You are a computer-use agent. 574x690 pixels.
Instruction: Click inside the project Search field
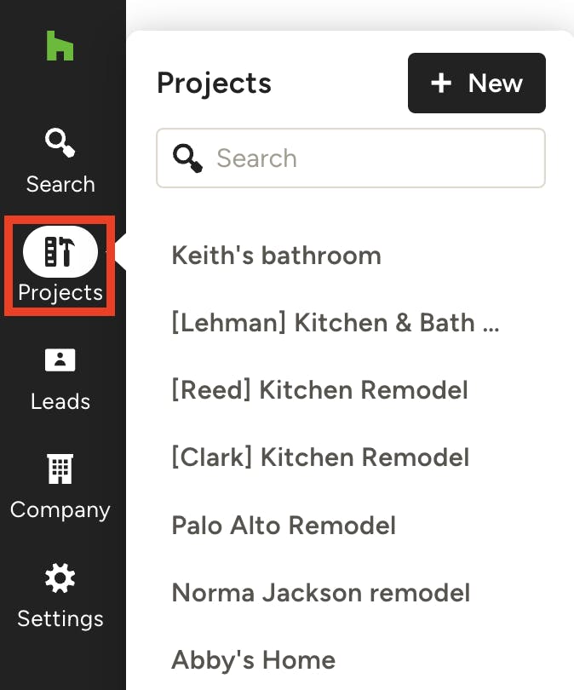(x=351, y=158)
